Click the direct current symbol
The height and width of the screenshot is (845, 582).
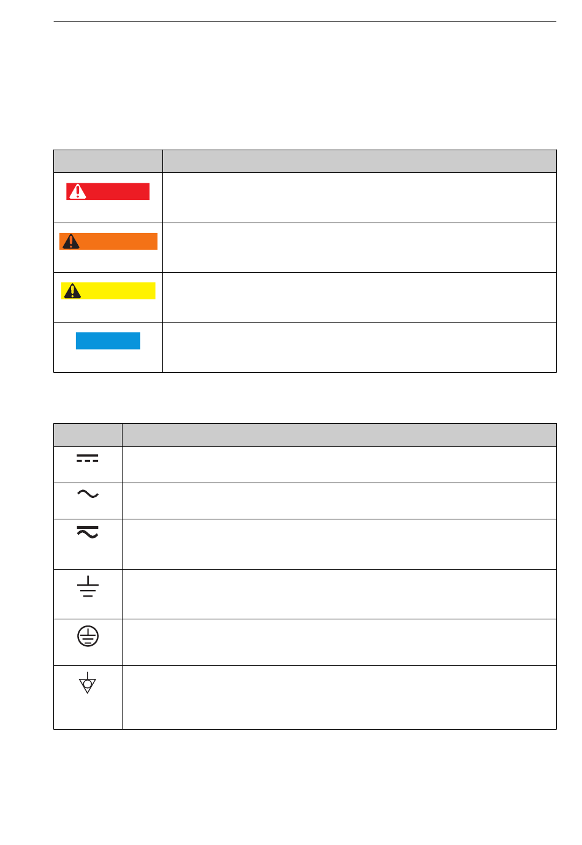point(88,459)
